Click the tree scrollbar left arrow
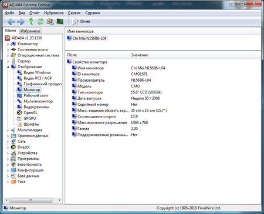This screenshot has width=264, height=214. [x=6, y=200]
